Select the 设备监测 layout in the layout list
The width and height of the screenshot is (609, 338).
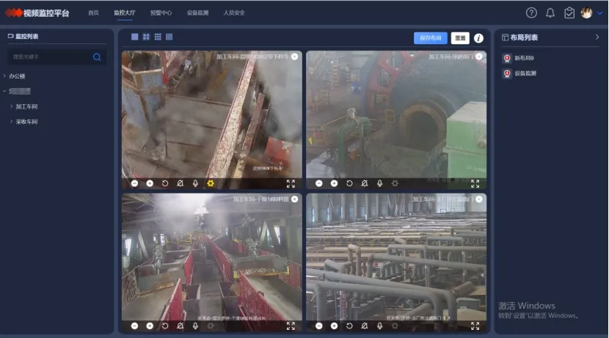point(525,73)
